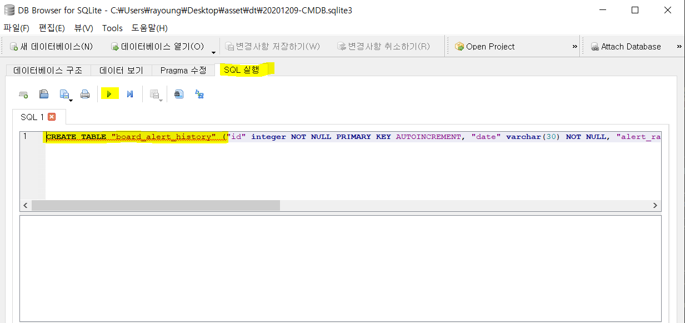The image size is (685, 323).
Task: Click the horizontal scrollbar thumb in editor
Action: point(156,205)
